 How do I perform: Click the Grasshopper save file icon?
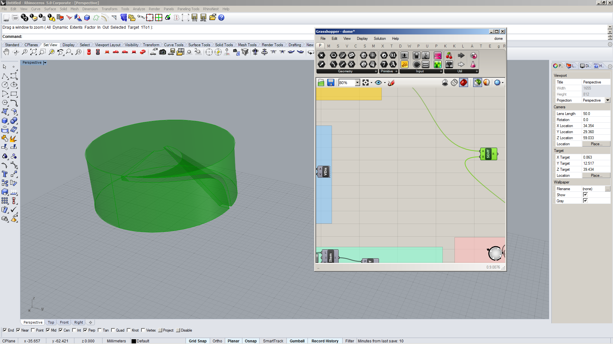click(x=330, y=83)
